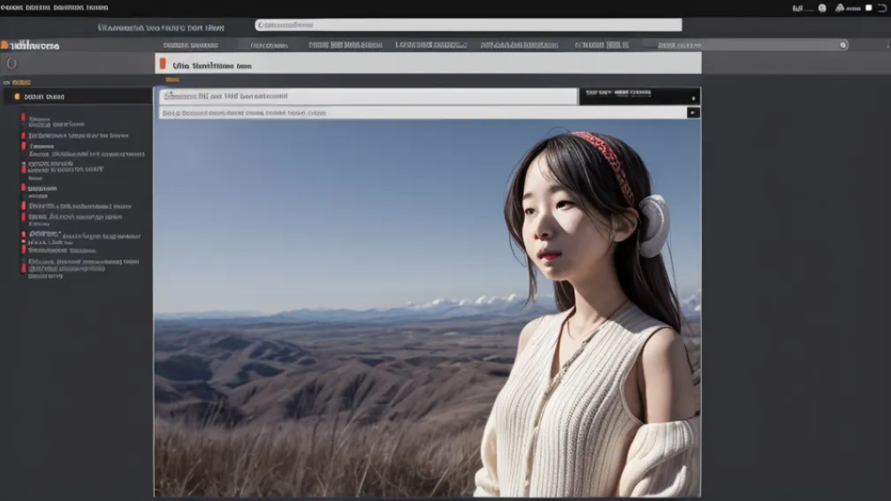891x501 pixels.
Task: Collapse the highlighted sidebar section header
Action: pos(78,96)
